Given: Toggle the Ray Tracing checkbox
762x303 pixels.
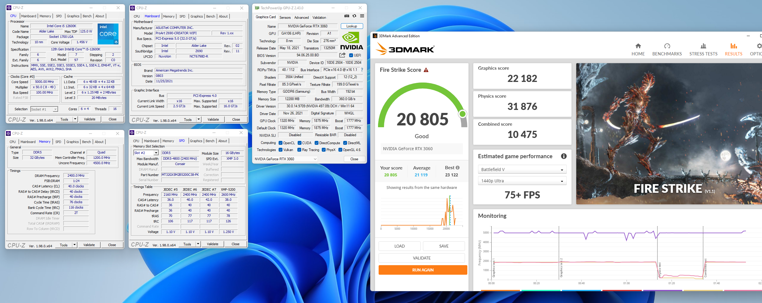Looking at the screenshot, I should pyautogui.click(x=299, y=150).
